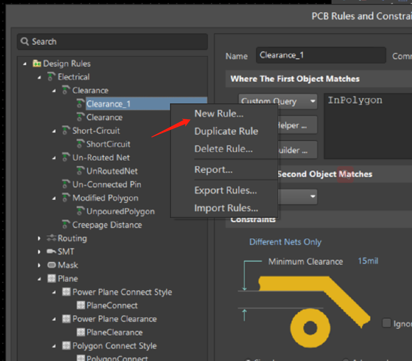The image size is (412, 361).
Task: Collapse the Plane rules category
Action: point(39,279)
